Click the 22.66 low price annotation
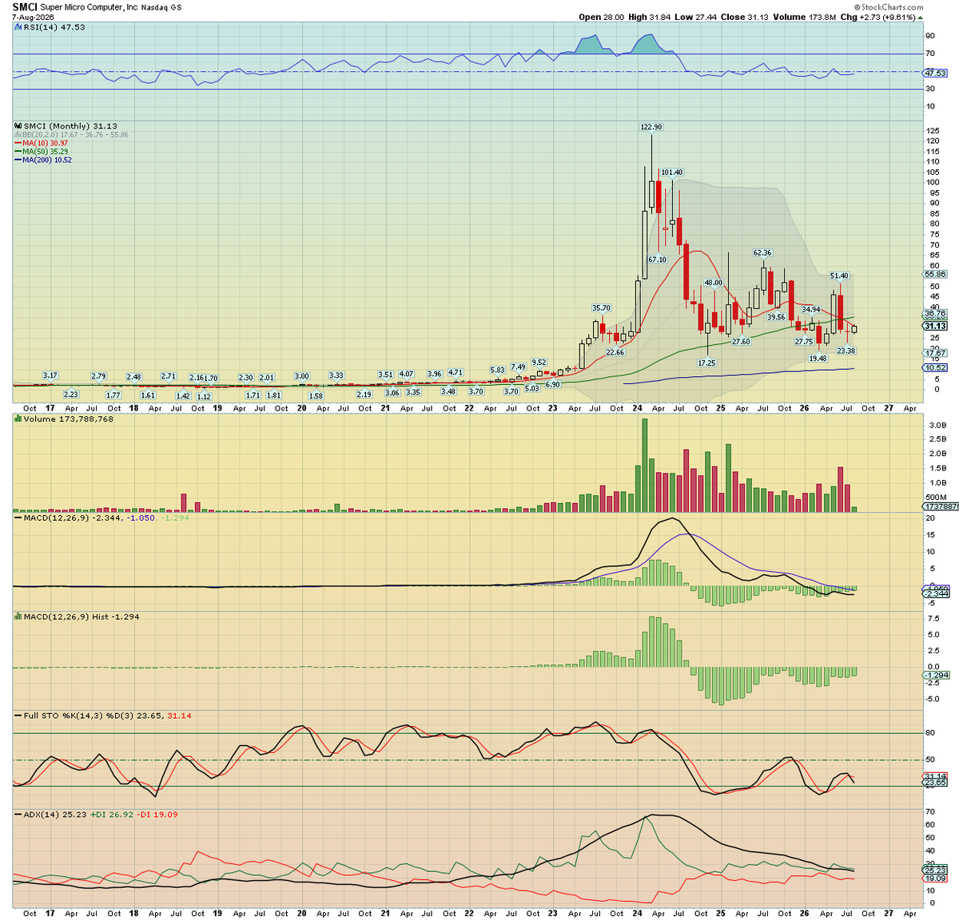Viewport: 959px width, 920px height. tap(615, 352)
